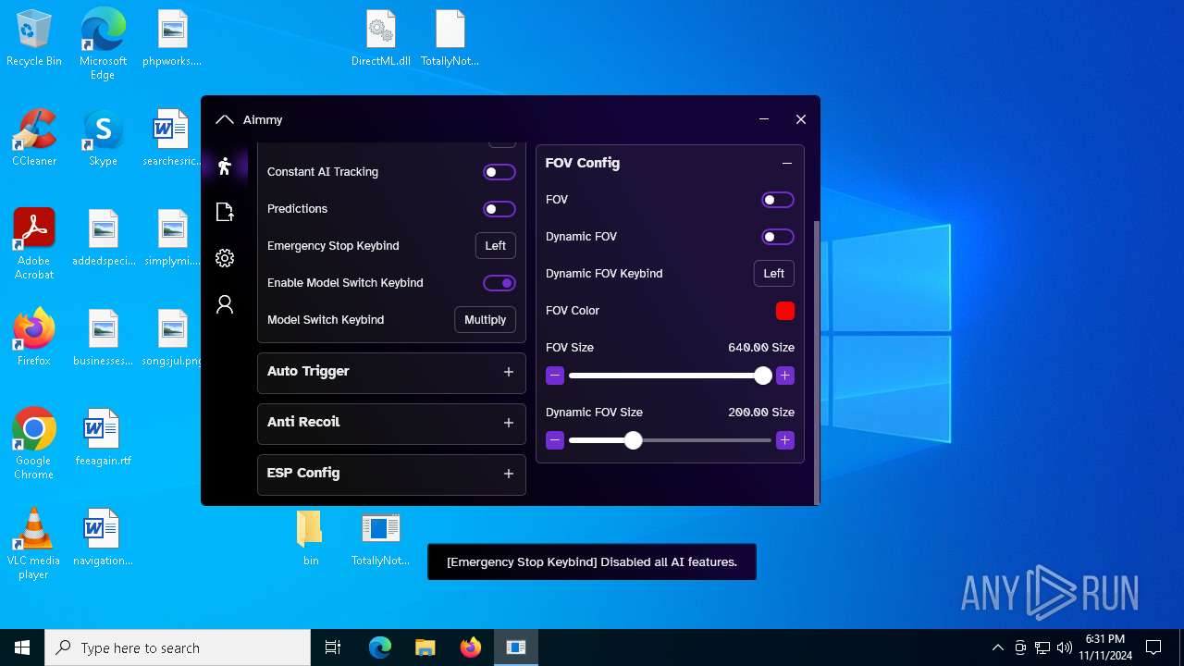Open Task View on the taskbar
This screenshot has width=1184, height=666.
click(x=333, y=647)
